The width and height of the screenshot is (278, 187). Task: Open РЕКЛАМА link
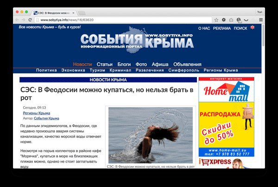[x=222, y=28]
